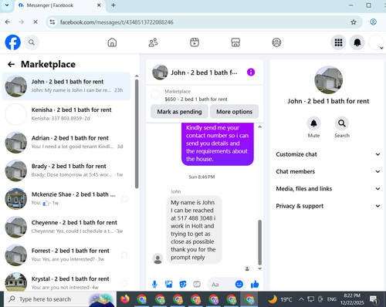Expand the Chat members section
The width and height of the screenshot is (386, 307).
(328, 171)
